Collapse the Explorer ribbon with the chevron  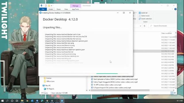172,9
